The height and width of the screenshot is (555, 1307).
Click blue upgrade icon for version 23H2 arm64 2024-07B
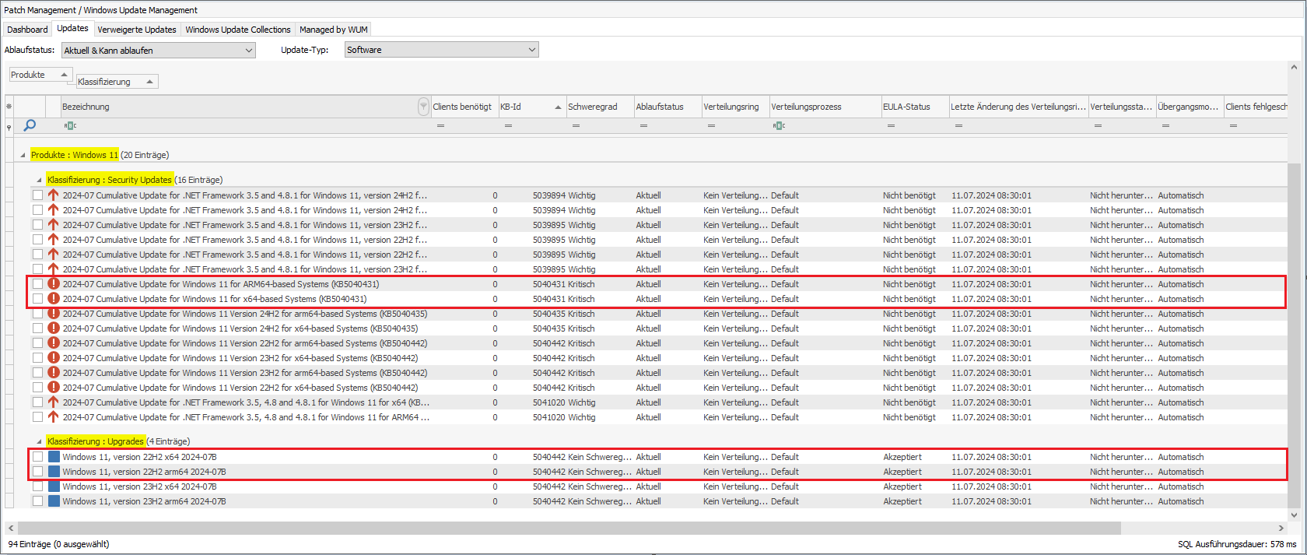click(54, 501)
